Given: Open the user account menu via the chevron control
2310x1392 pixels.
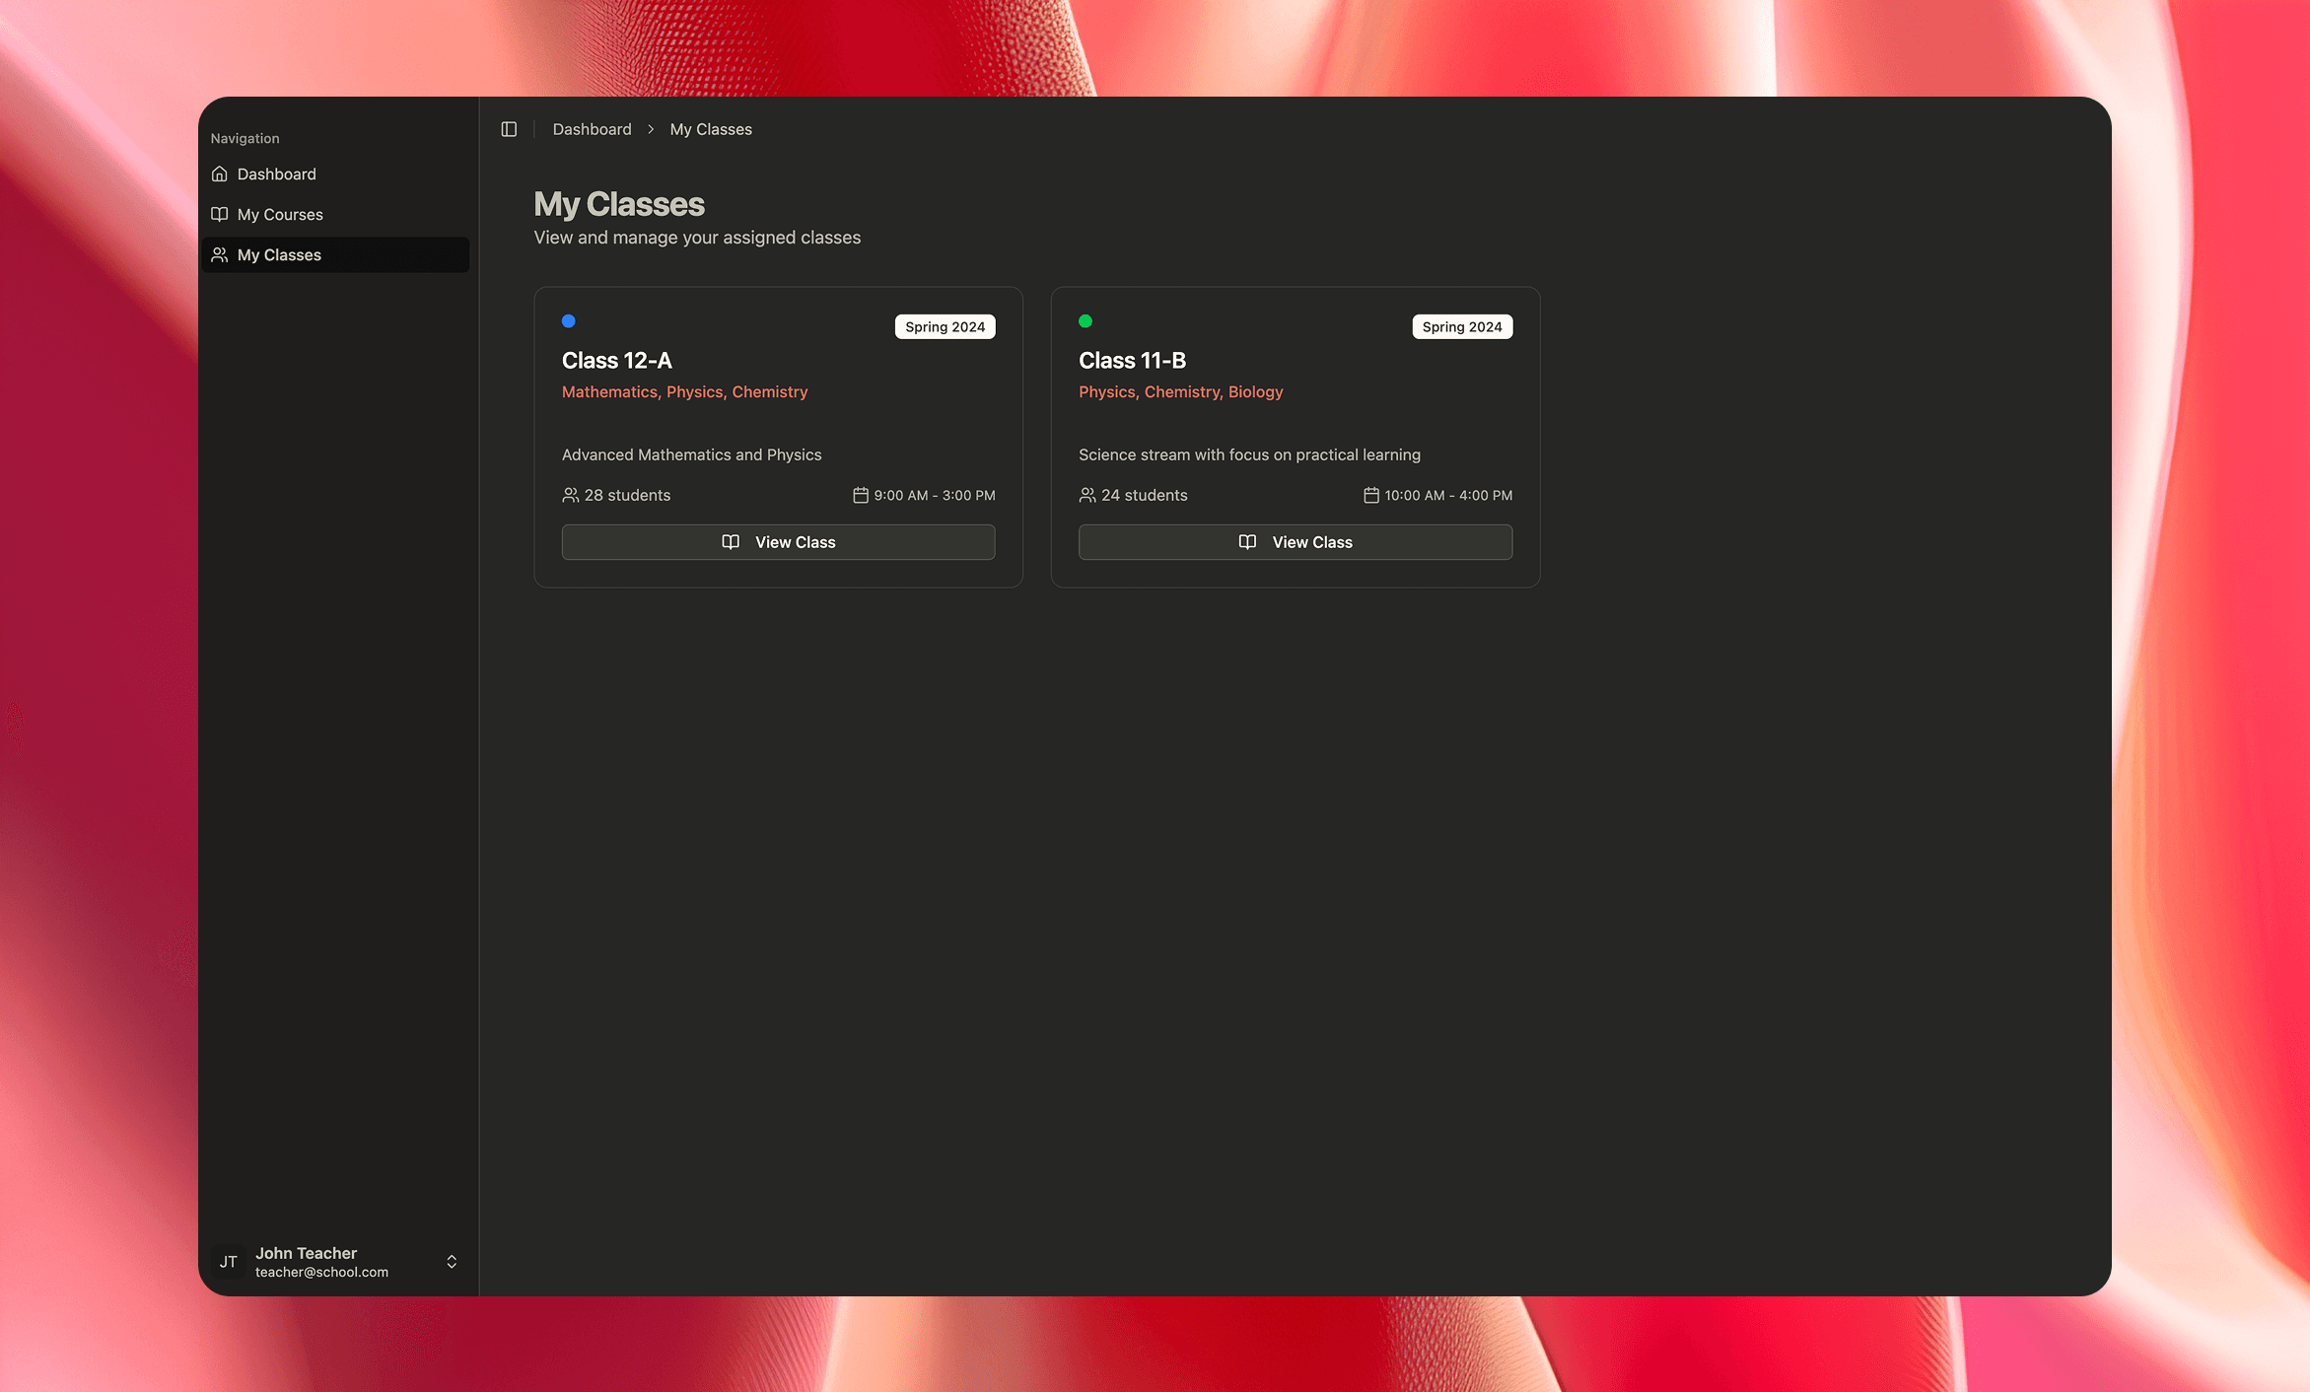Looking at the screenshot, I should (x=452, y=1262).
